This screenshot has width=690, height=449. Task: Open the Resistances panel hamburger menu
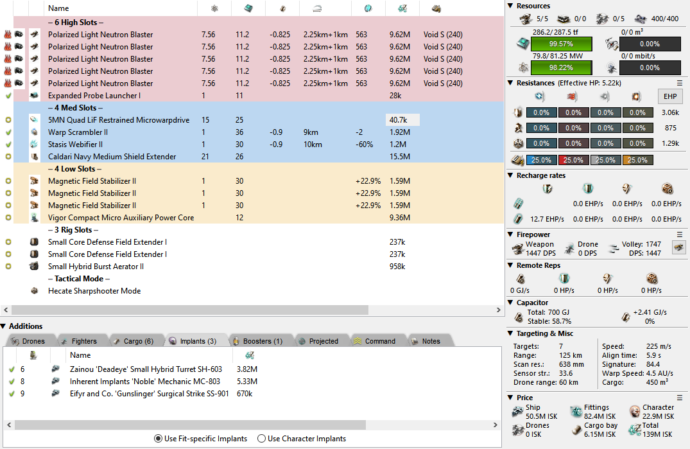click(680, 84)
